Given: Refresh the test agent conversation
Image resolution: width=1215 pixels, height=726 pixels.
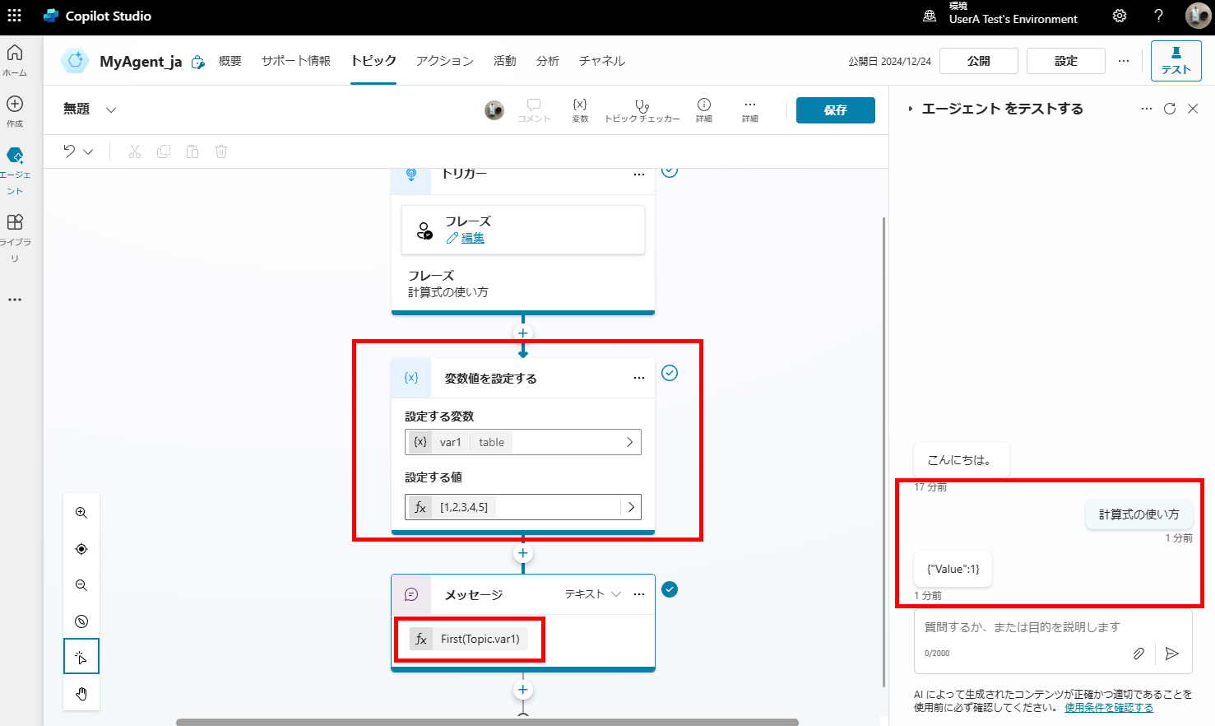Looking at the screenshot, I should (x=1170, y=109).
